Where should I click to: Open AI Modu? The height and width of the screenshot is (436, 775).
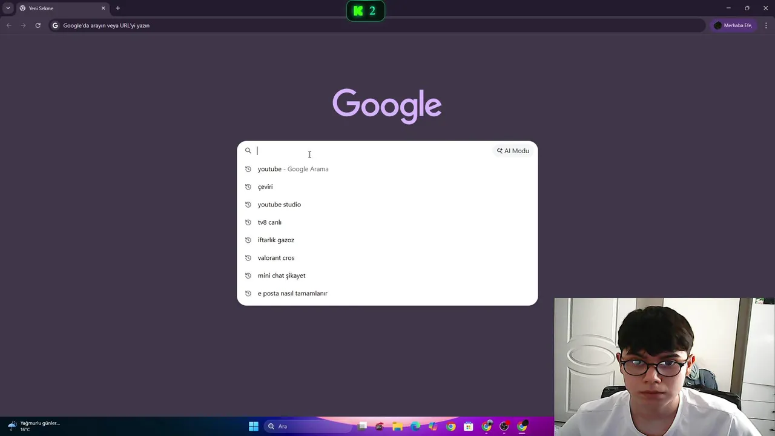click(513, 151)
